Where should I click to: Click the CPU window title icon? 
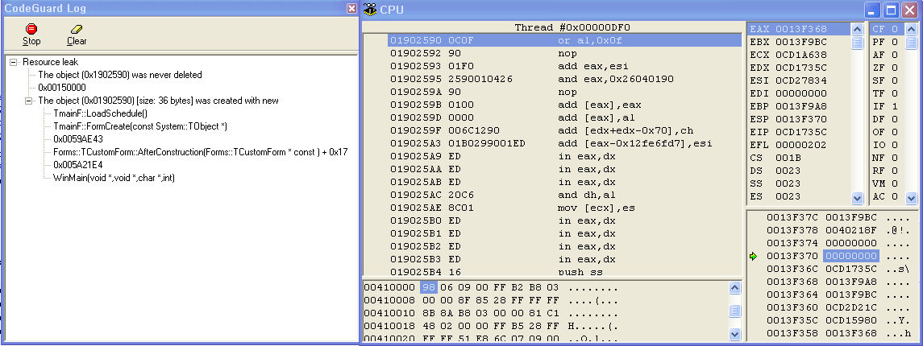point(371,10)
